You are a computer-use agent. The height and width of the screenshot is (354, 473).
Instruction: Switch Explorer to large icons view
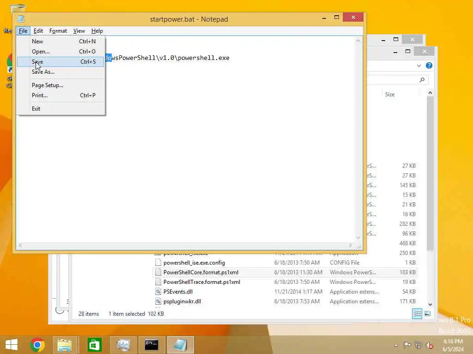click(x=427, y=313)
